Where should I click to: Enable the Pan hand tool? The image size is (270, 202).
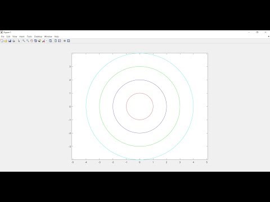pyautogui.click(x=31, y=41)
